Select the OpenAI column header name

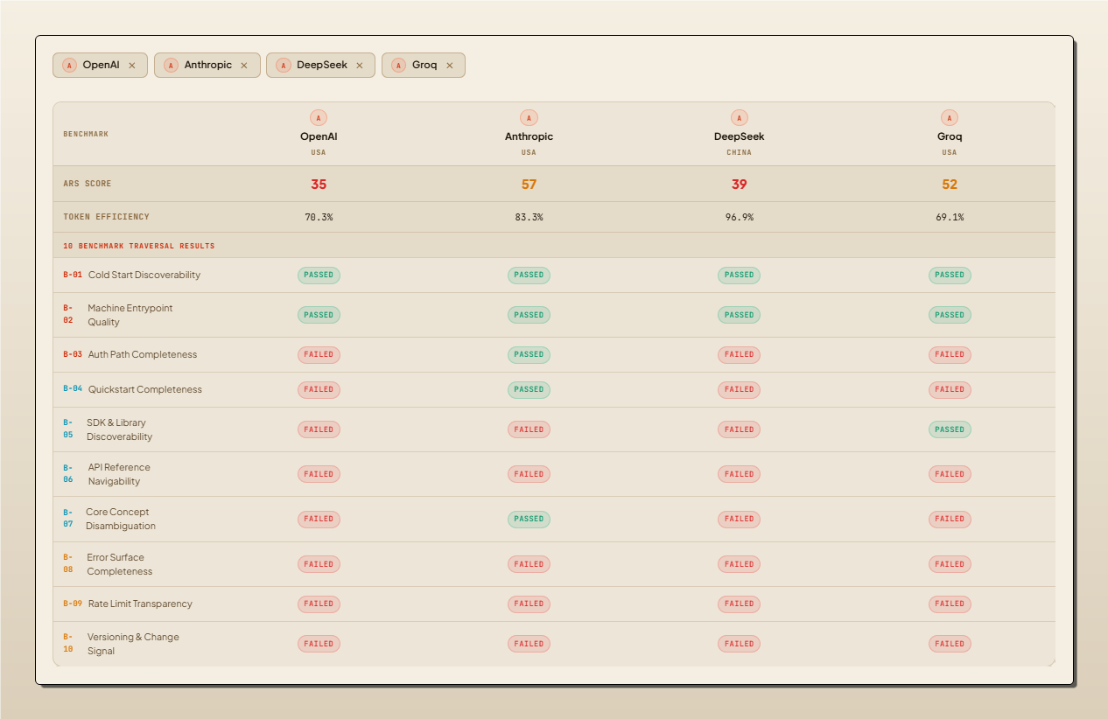(x=319, y=136)
